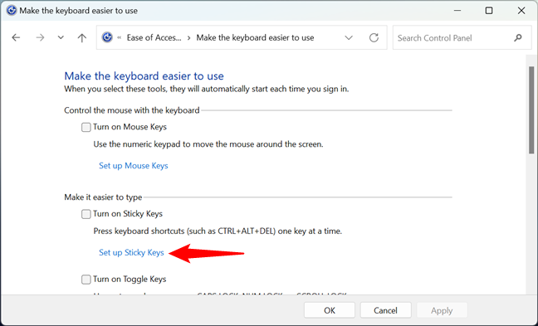Click 'Press keyboard shortcuts' description text
This screenshot has height=326, width=538.
(x=218, y=231)
